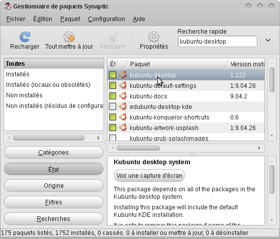Click package list scroll right arrow
The image size is (280, 239).
259,148
